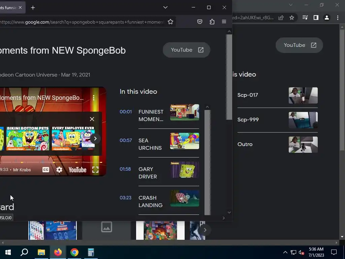
Task: Enter fullscreen on the video player
Action: click(x=95, y=170)
